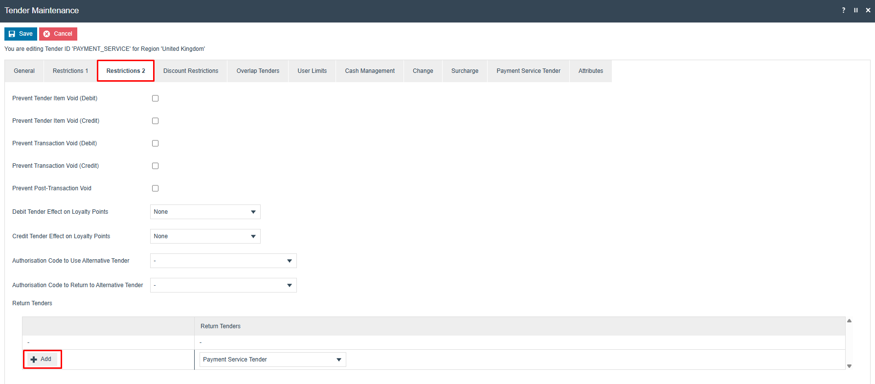The width and height of the screenshot is (875, 384).
Task: Check Prevent Transaction Void (Debit)
Action: pos(155,143)
